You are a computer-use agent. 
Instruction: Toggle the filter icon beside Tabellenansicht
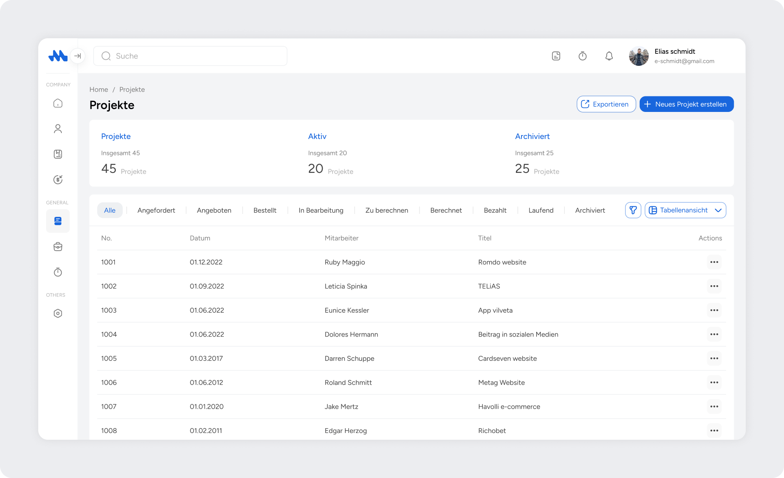coord(633,210)
